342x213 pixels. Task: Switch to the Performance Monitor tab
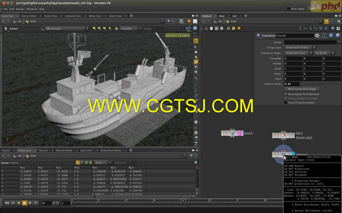click(111, 150)
